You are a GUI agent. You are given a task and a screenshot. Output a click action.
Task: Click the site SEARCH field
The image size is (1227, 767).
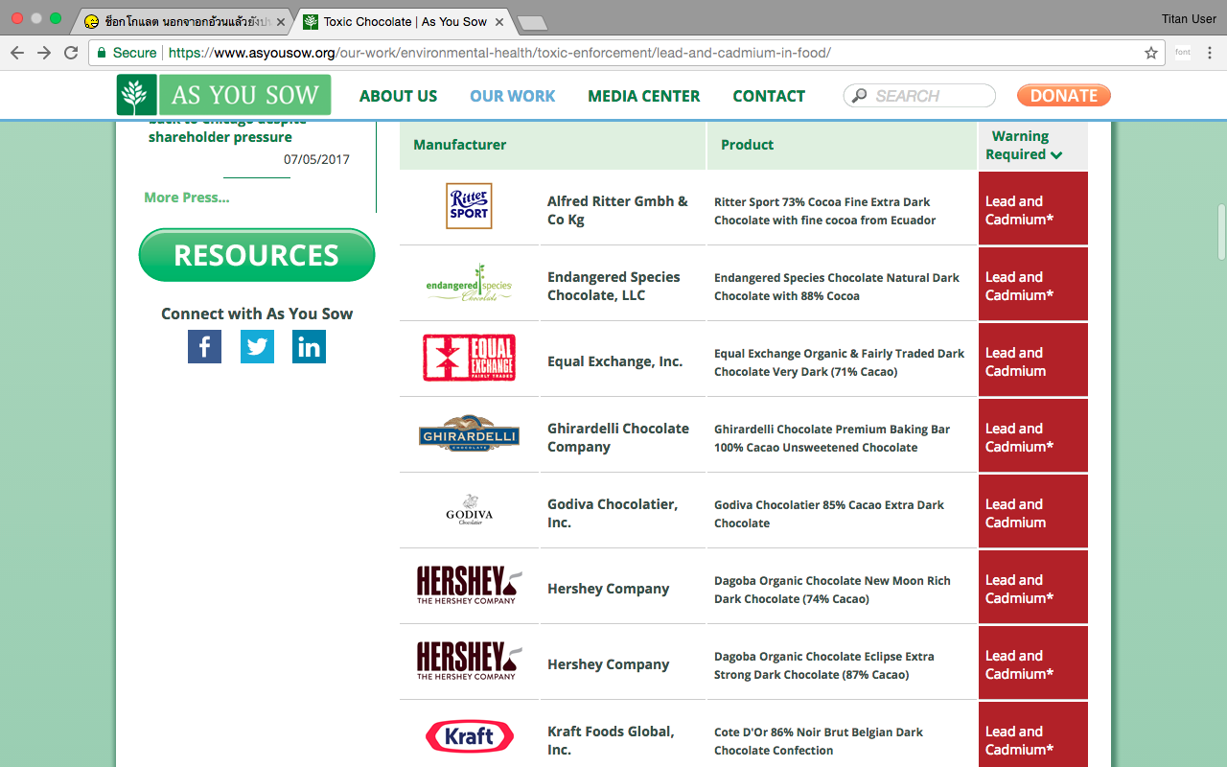tap(920, 96)
